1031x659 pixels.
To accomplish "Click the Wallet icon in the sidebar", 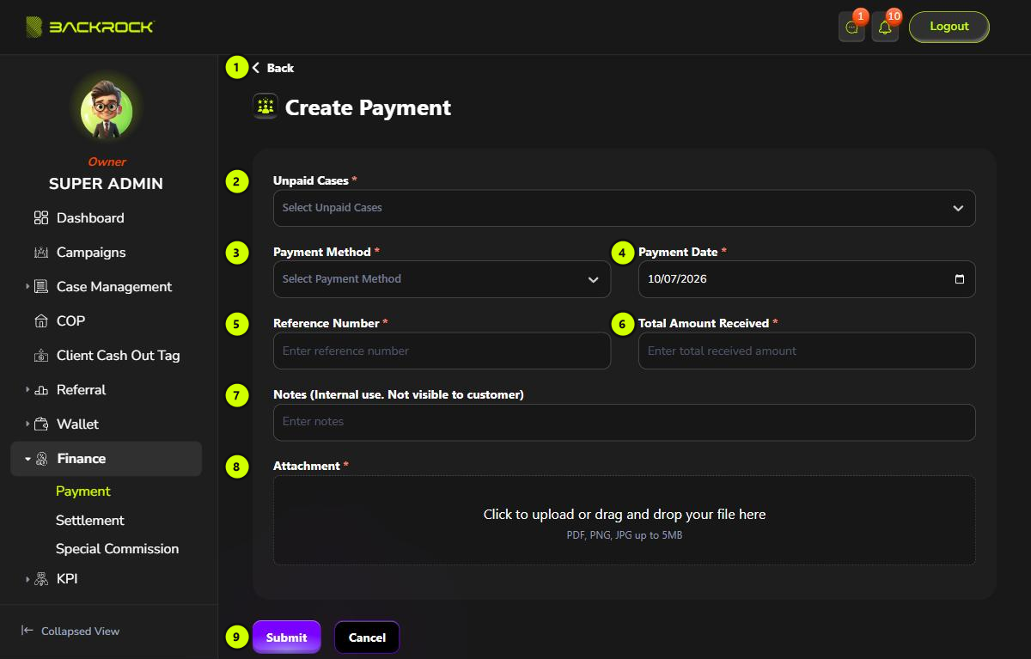I will click(x=41, y=424).
